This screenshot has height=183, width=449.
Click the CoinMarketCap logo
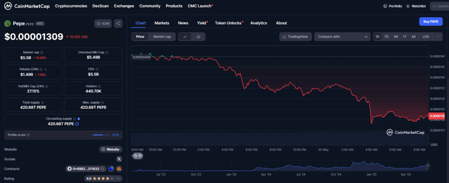coord(27,6)
